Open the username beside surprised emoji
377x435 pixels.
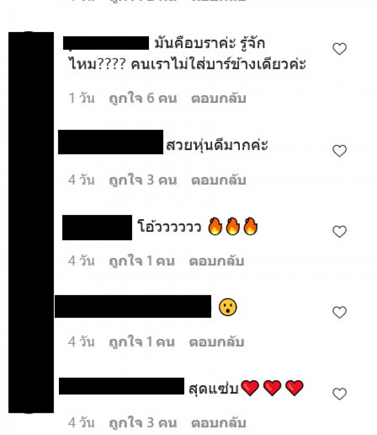(133, 306)
